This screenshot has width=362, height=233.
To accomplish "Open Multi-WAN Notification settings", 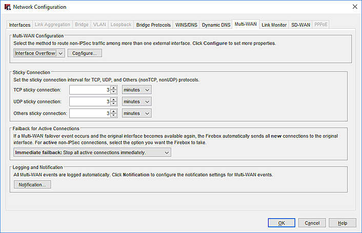I will coord(32,185).
